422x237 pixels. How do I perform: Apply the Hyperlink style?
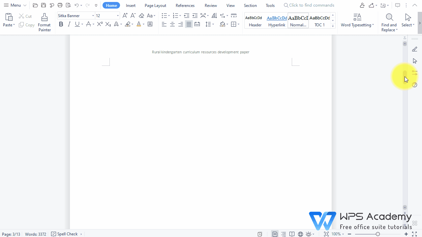277,21
